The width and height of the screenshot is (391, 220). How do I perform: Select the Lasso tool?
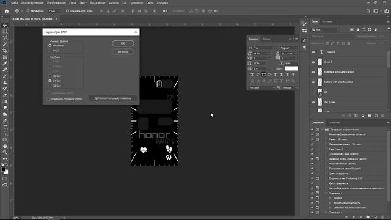[x=5, y=38]
